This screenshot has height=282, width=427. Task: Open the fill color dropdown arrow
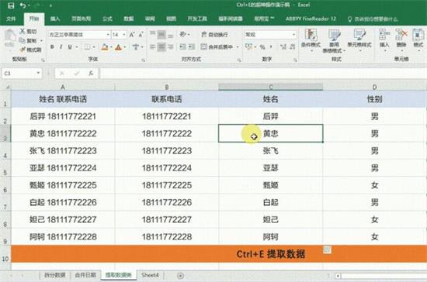(x=111, y=47)
